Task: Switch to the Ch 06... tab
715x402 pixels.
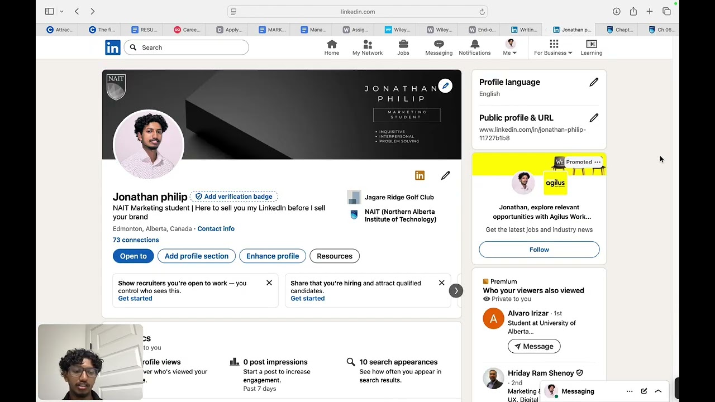Action: (x=661, y=30)
